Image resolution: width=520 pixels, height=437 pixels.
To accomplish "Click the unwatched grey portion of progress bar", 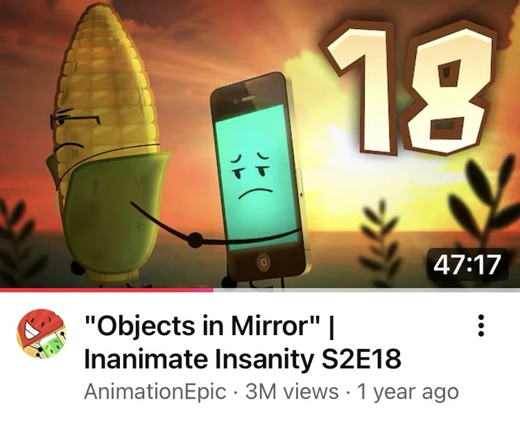I will (367, 290).
